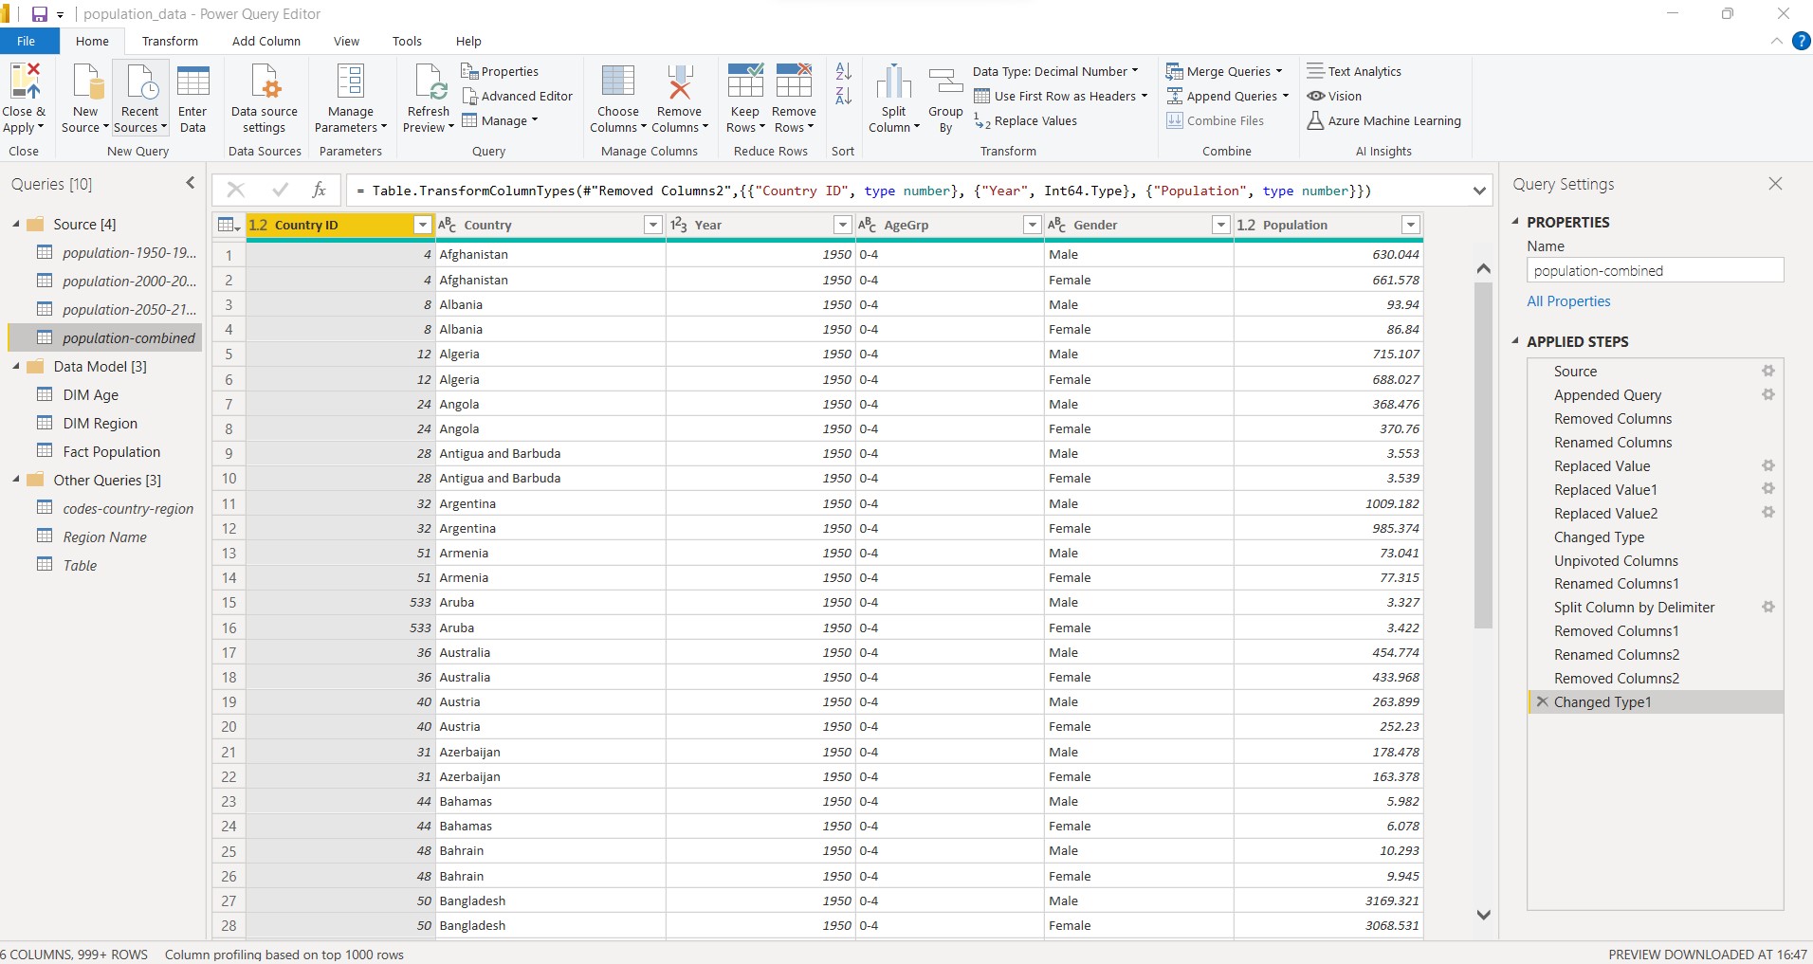
Task: Select the Unpivoted Columns step
Action: coord(1616,560)
